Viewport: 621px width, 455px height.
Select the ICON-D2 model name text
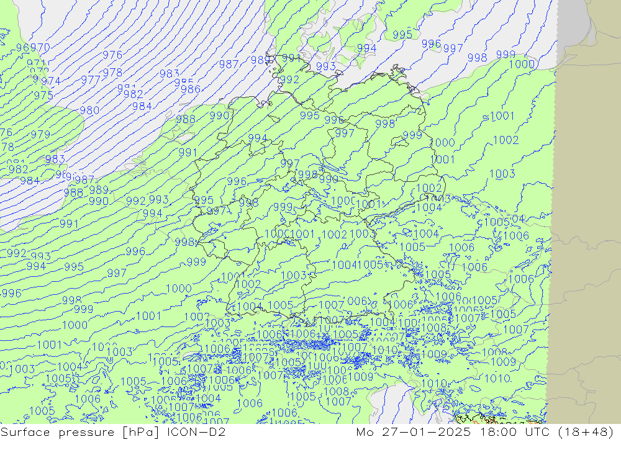196,432
